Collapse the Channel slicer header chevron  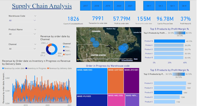coord(35,44)
